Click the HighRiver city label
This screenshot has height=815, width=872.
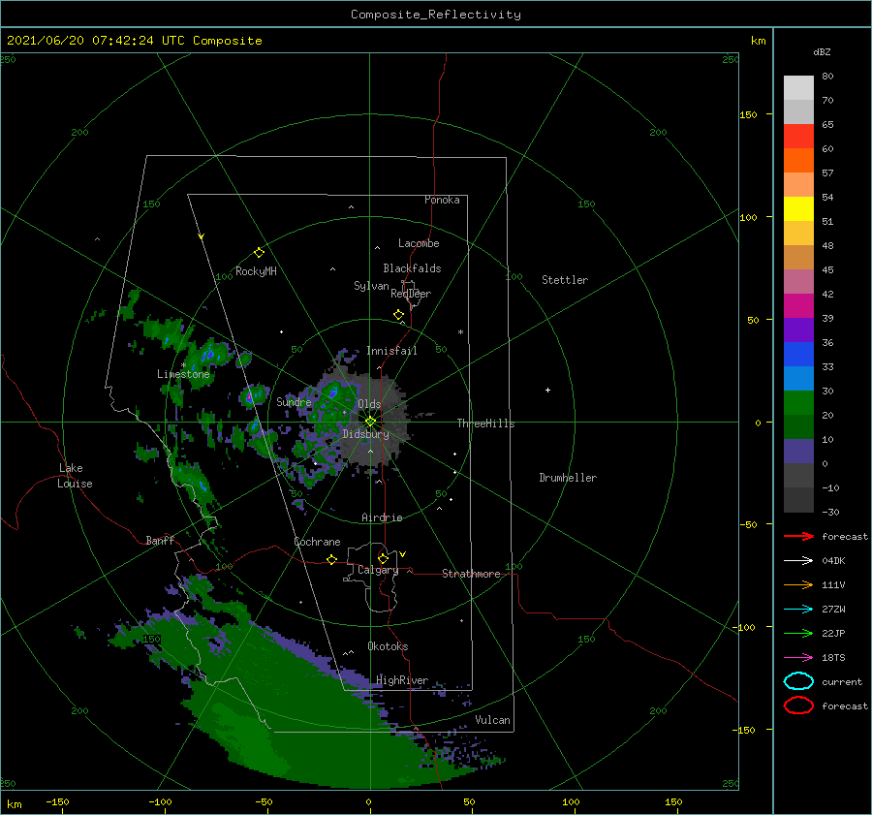pyautogui.click(x=401, y=680)
